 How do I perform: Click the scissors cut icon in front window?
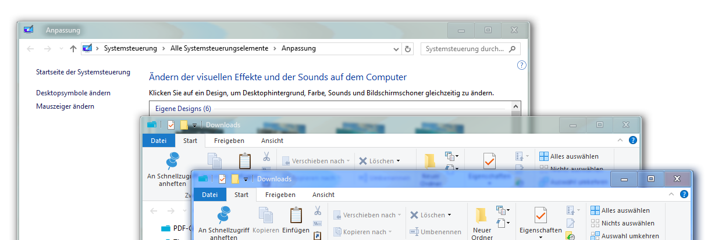tap(318, 210)
